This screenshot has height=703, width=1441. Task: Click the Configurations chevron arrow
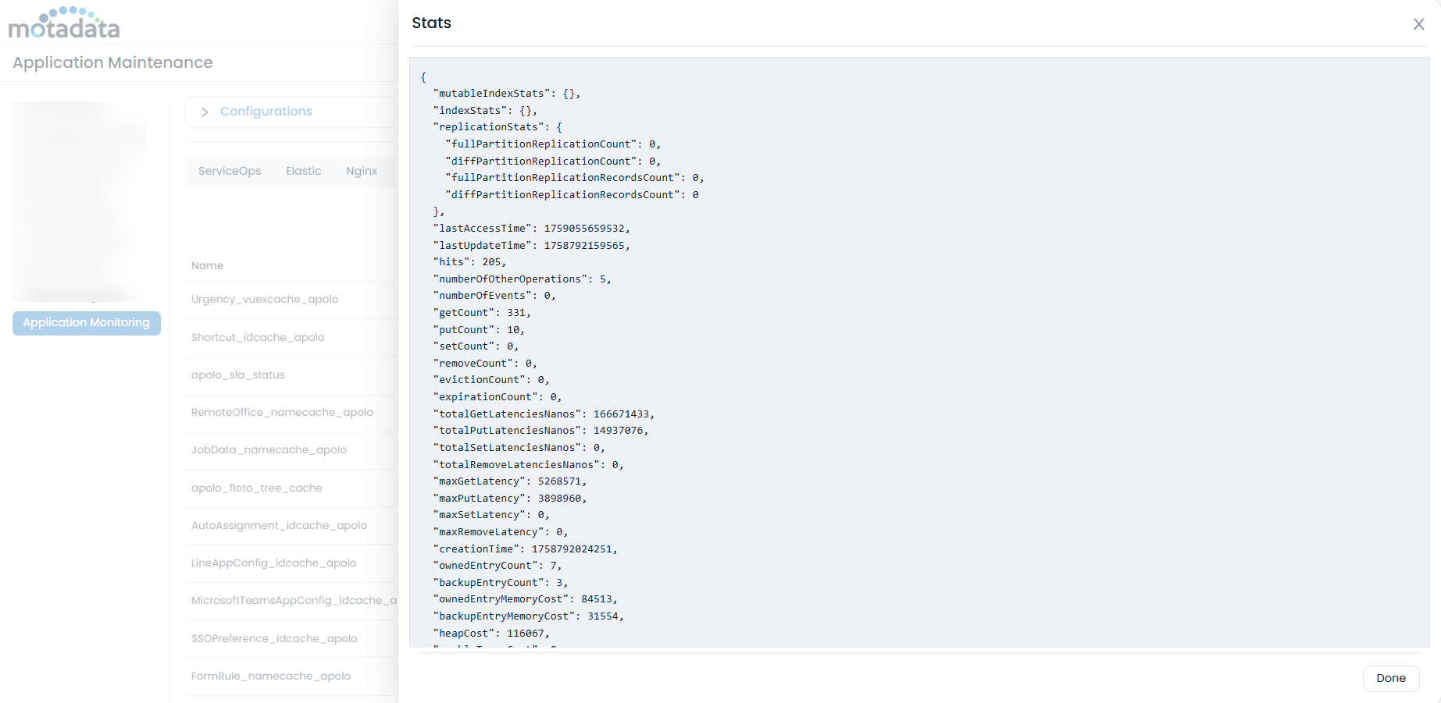[204, 112]
